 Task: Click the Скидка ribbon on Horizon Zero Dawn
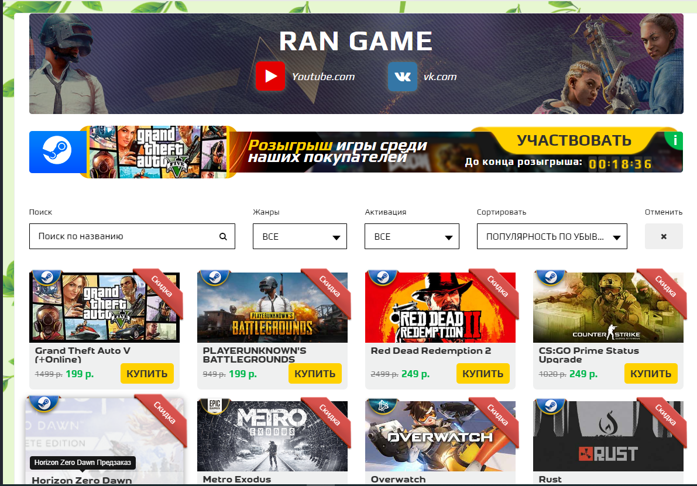[164, 413]
